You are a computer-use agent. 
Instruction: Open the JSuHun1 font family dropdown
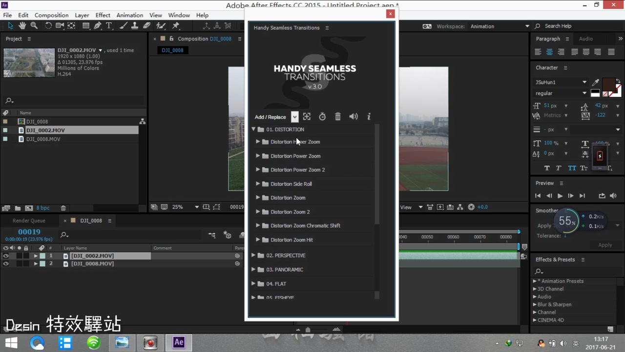[584, 82]
